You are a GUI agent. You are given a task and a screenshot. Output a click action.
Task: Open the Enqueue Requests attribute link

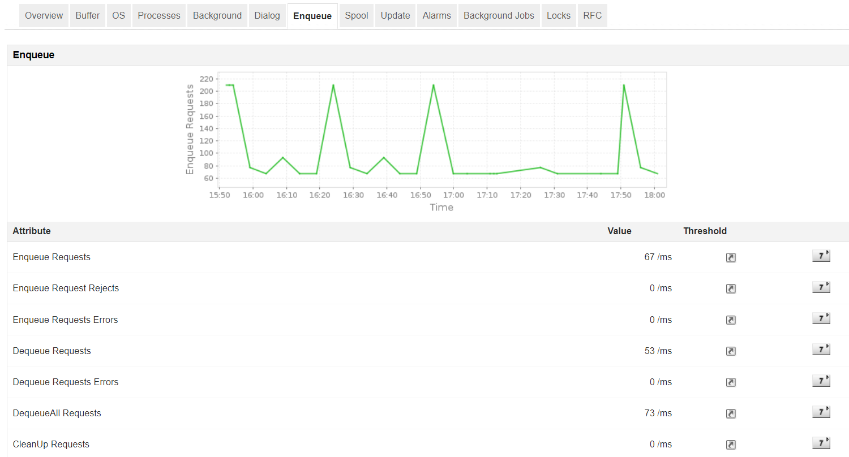52,257
